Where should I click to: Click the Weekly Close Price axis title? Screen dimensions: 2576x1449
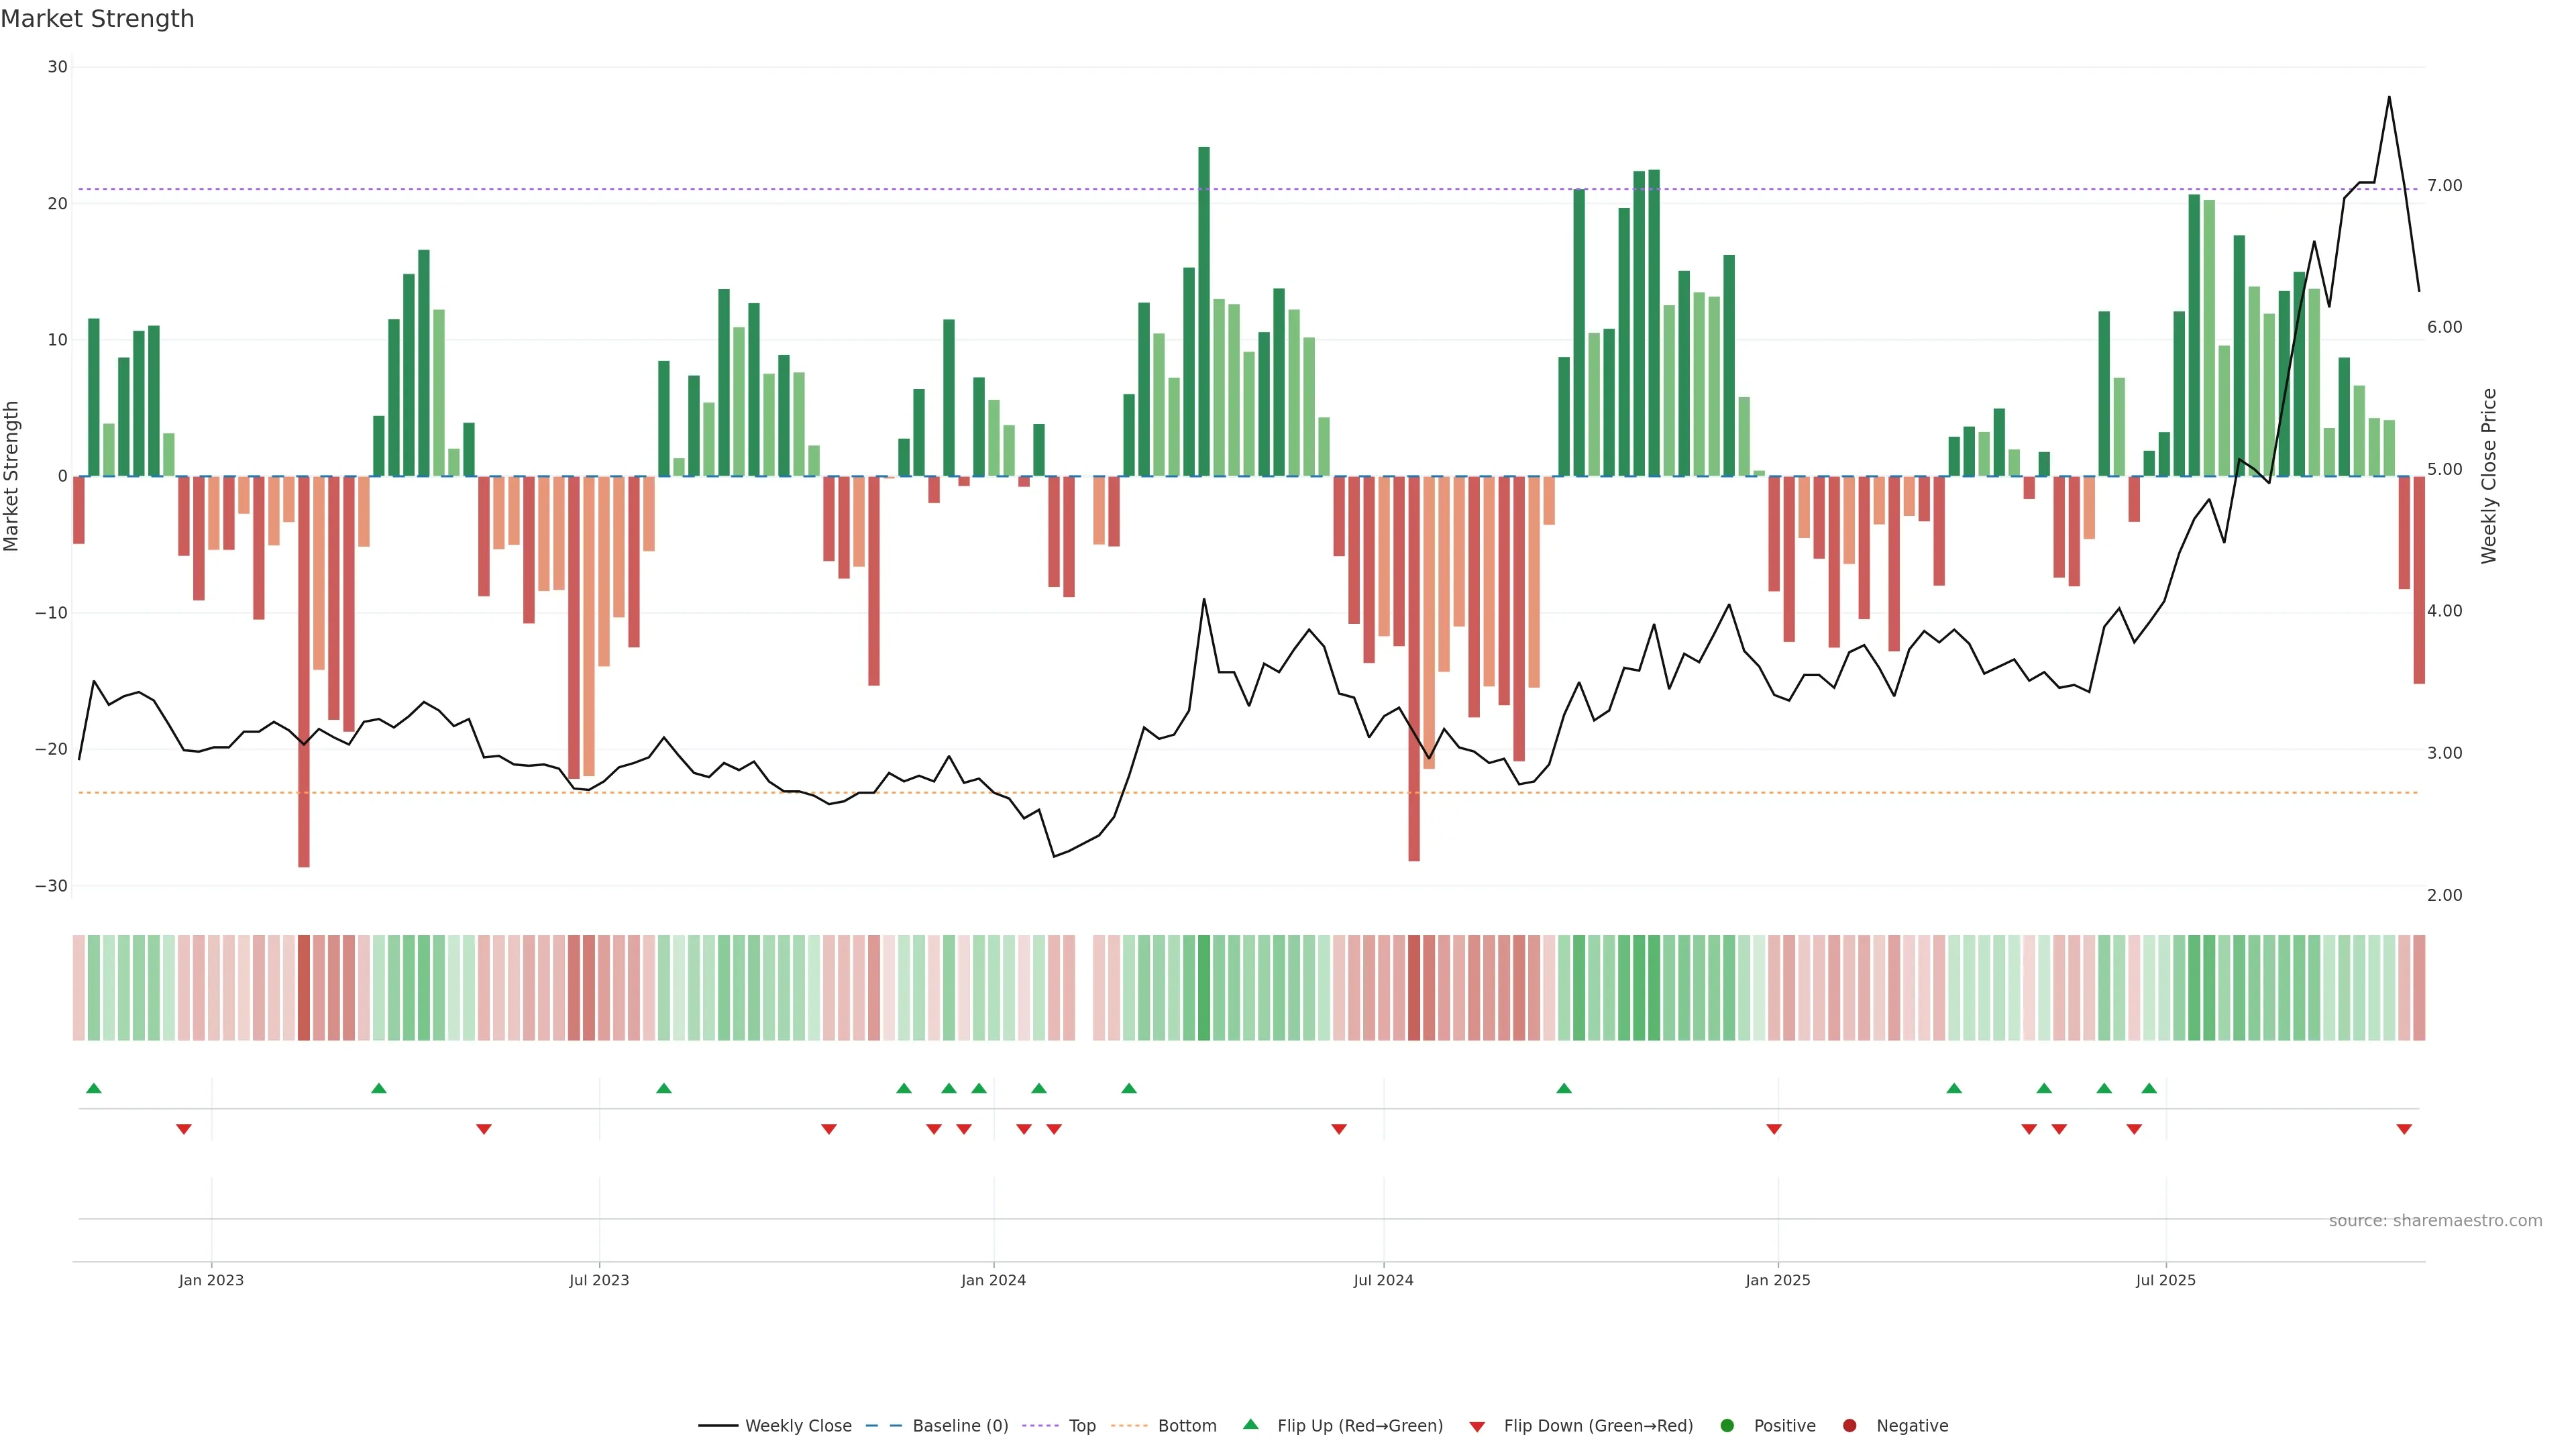coord(2489,476)
